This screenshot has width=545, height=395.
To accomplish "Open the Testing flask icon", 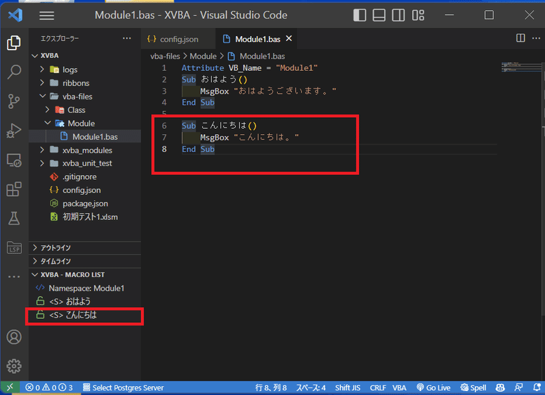I will pos(15,219).
